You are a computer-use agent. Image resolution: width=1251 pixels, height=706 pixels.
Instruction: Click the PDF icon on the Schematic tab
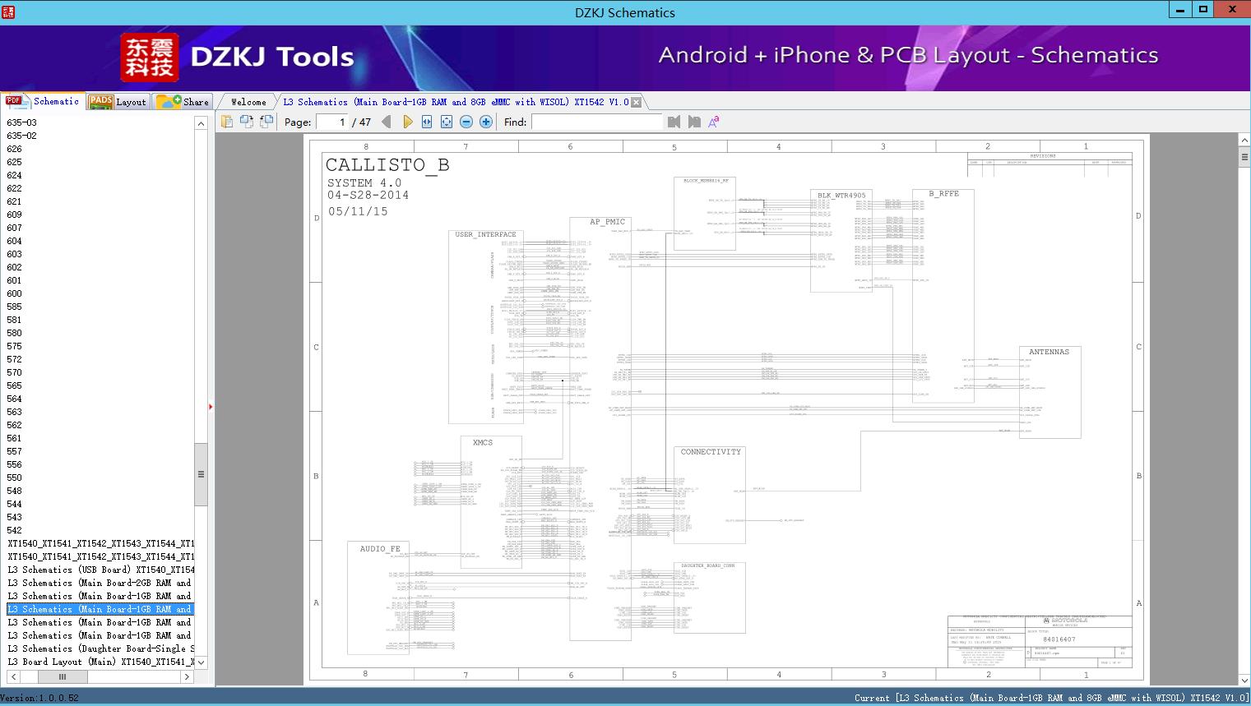tap(14, 101)
